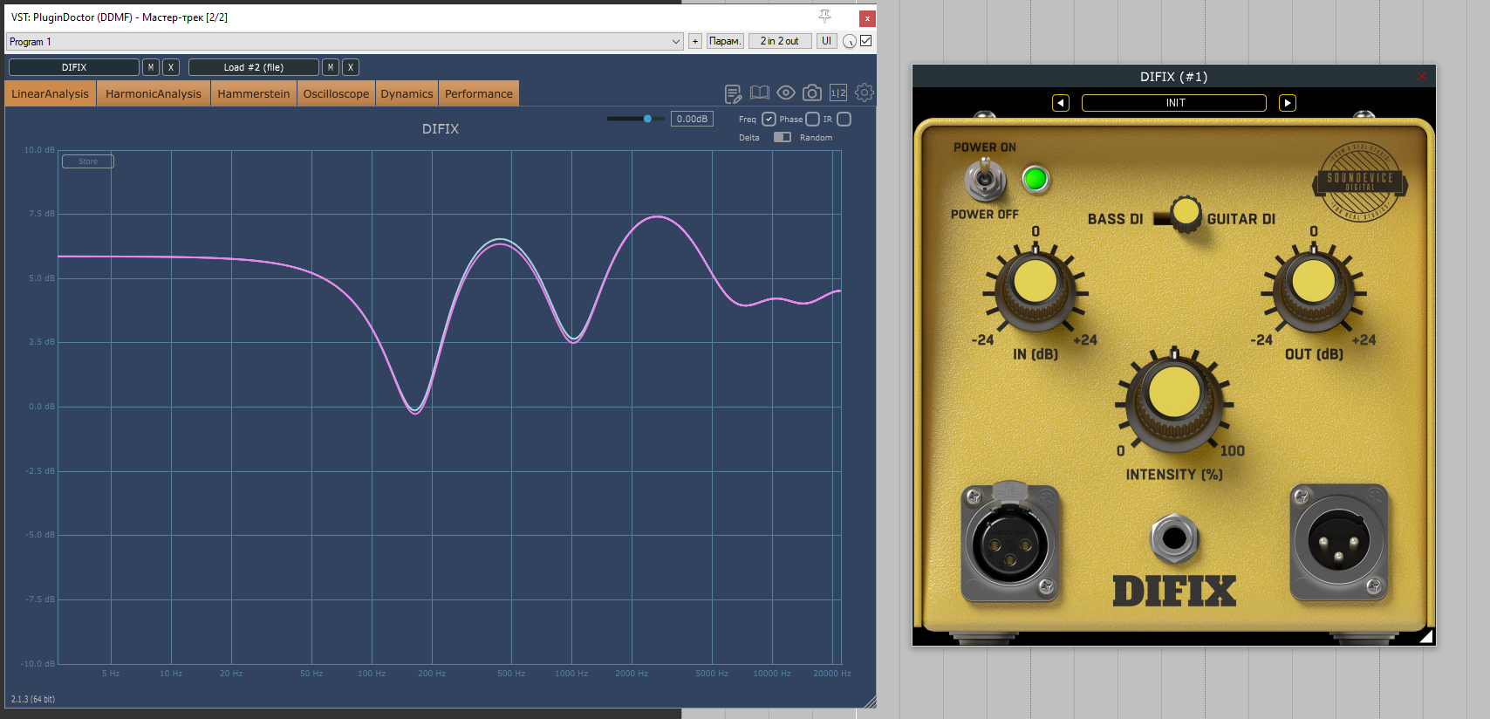This screenshot has height=719, width=1490.
Task: Enable the Phase checkbox
Action: coord(812,120)
